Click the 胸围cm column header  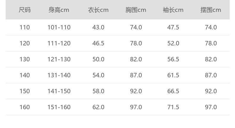coord(136,10)
